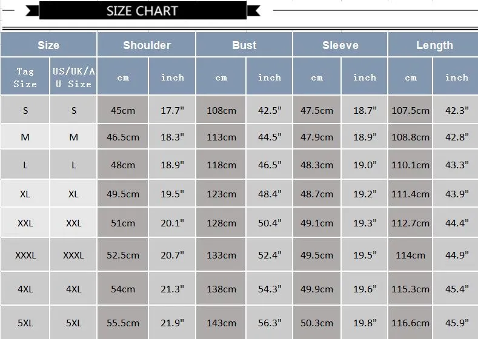The height and width of the screenshot is (339, 478).
Task: Click the Length column header
Action: pos(434,45)
